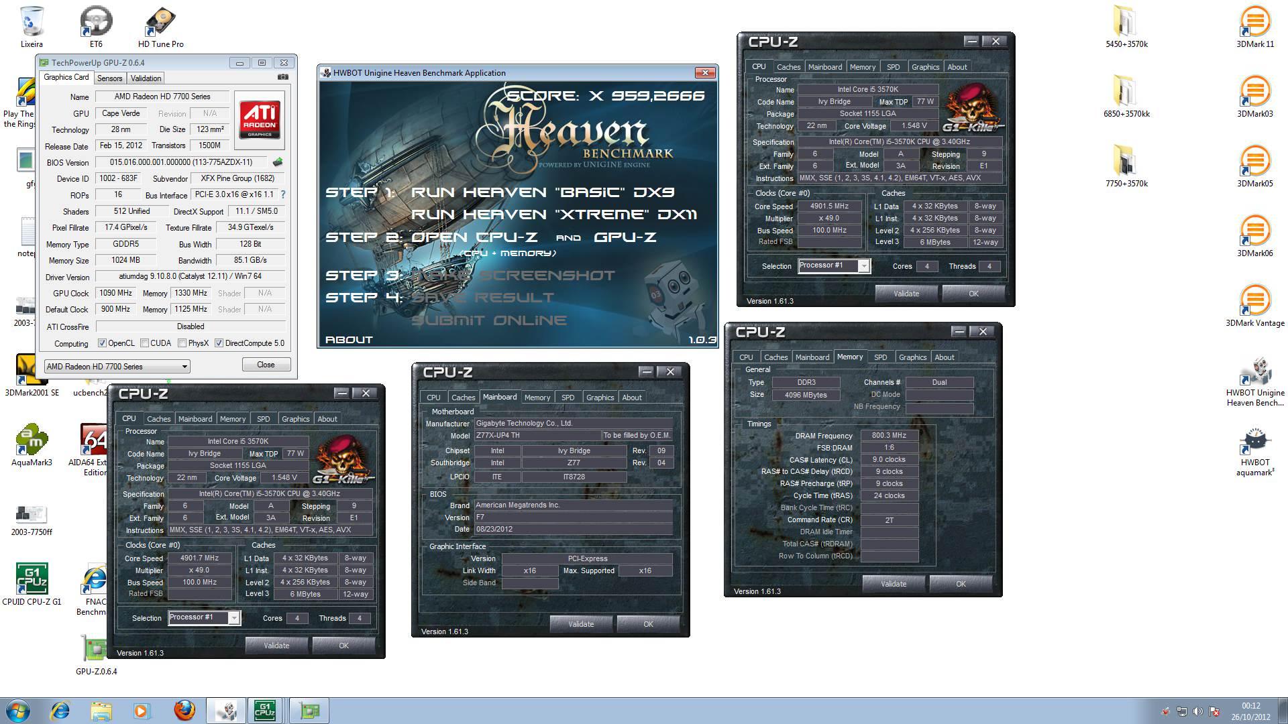Open the 5450+3570k folder
This screenshot has width=1288, height=724.
click(x=1126, y=27)
